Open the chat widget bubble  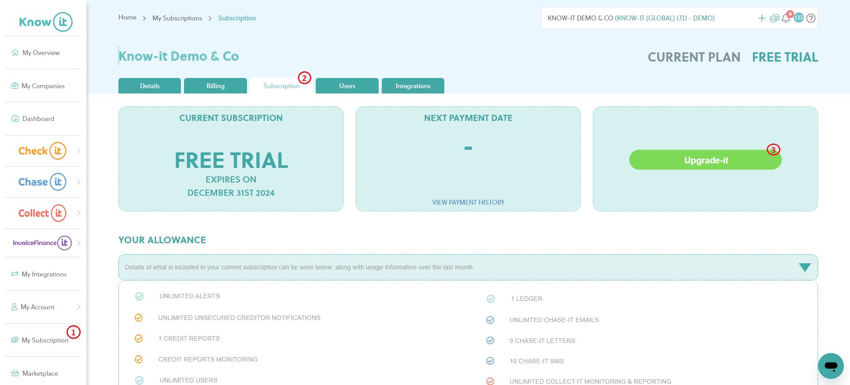pyautogui.click(x=831, y=366)
